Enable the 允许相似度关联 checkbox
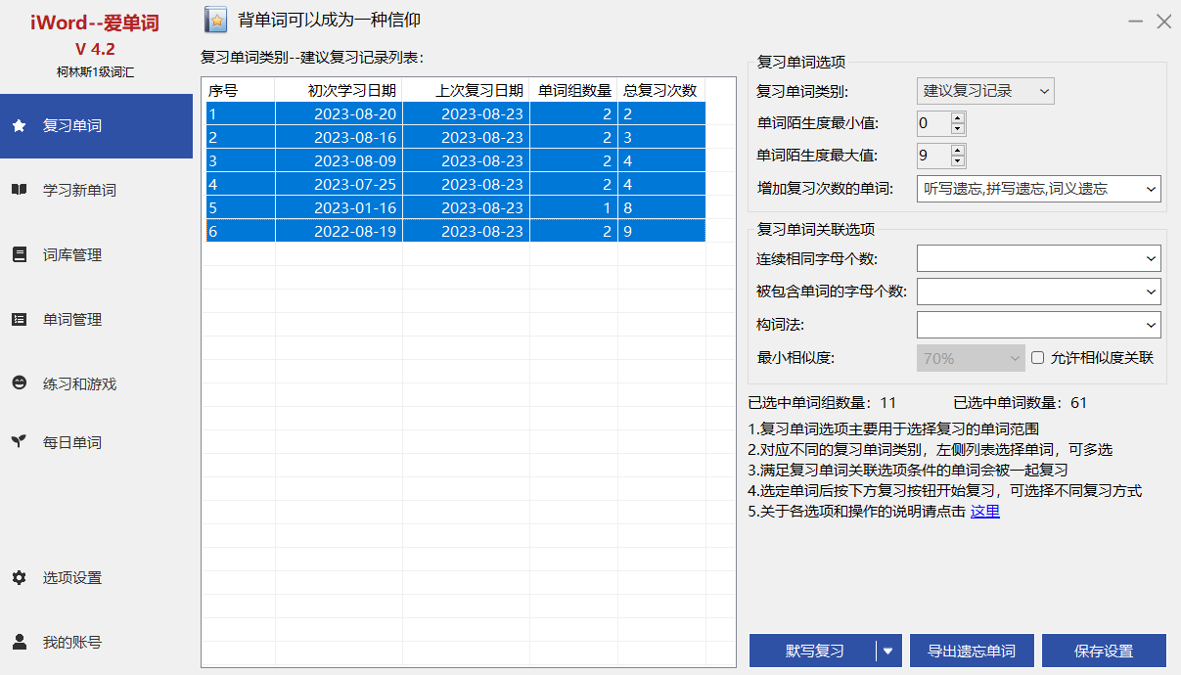 pyautogui.click(x=1038, y=358)
